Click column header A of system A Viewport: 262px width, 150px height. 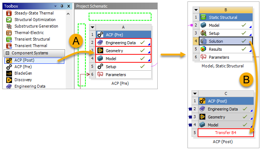[123, 27]
